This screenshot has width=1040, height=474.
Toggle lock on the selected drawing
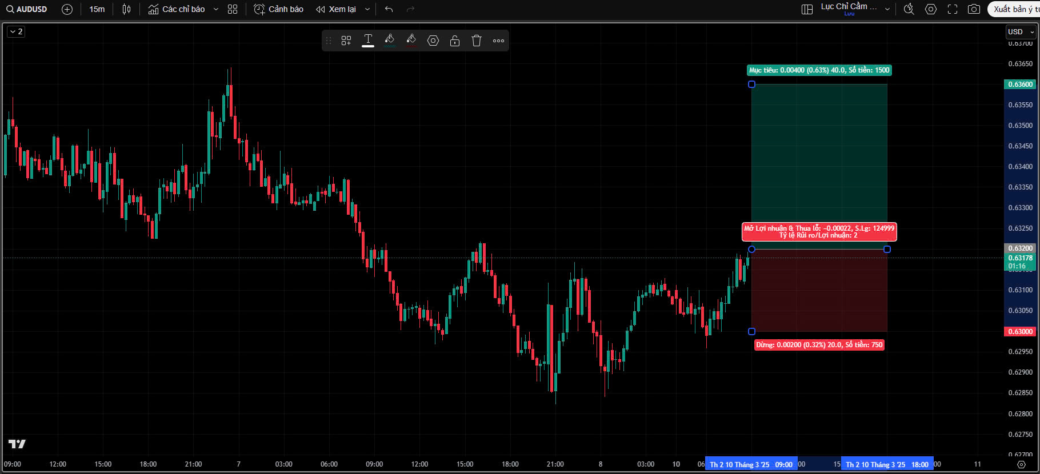(x=455, y=41)
